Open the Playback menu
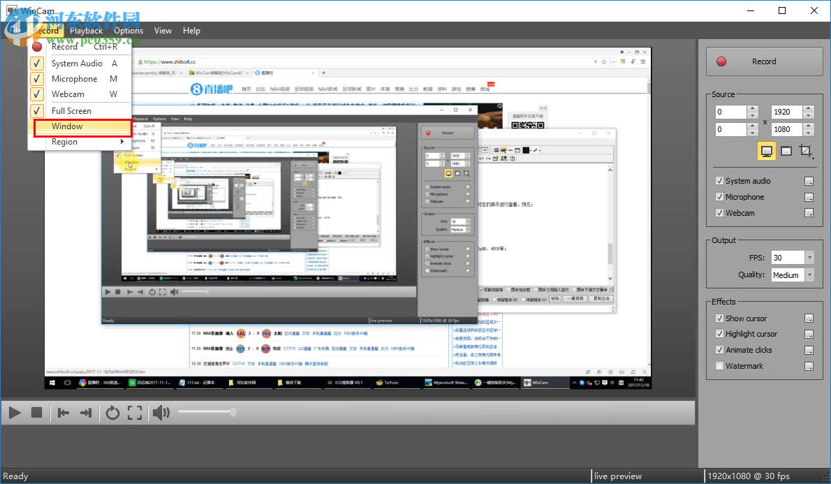 coord(87,31)
